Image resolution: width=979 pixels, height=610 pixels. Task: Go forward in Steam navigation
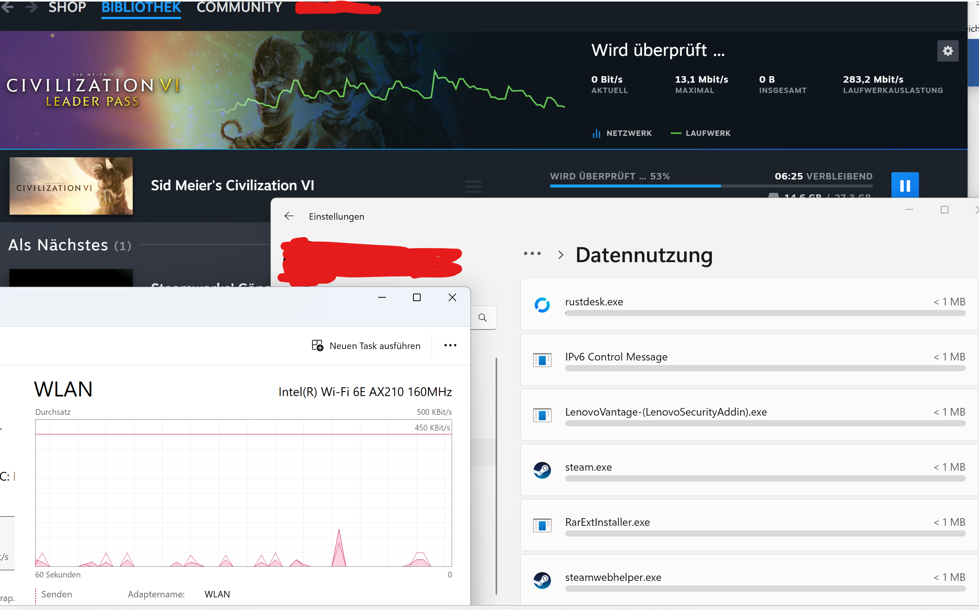31,7
